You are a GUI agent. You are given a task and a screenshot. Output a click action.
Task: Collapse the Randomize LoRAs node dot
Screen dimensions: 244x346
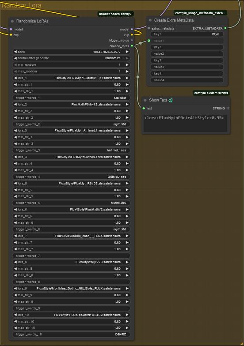click(x=12, y=21)
